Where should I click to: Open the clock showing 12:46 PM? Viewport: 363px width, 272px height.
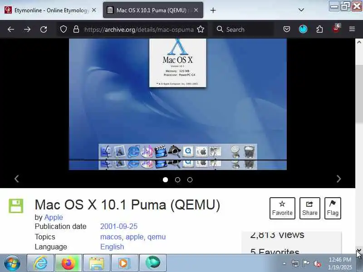(x=340, y=263)
